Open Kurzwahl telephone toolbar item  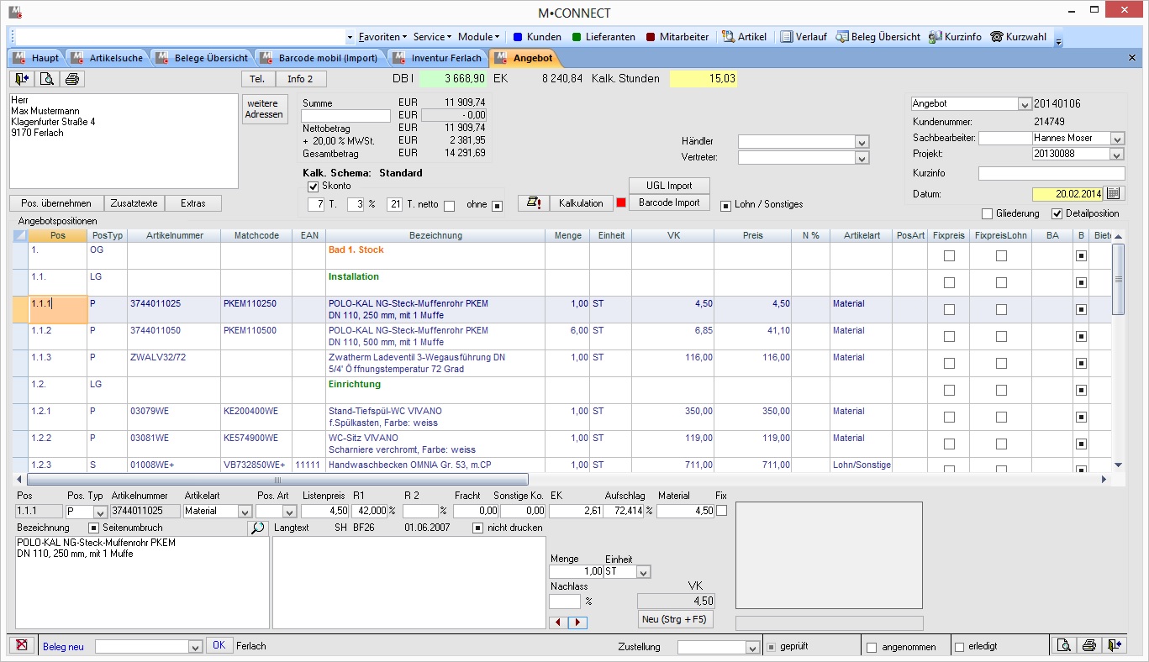pos(1019,37)
